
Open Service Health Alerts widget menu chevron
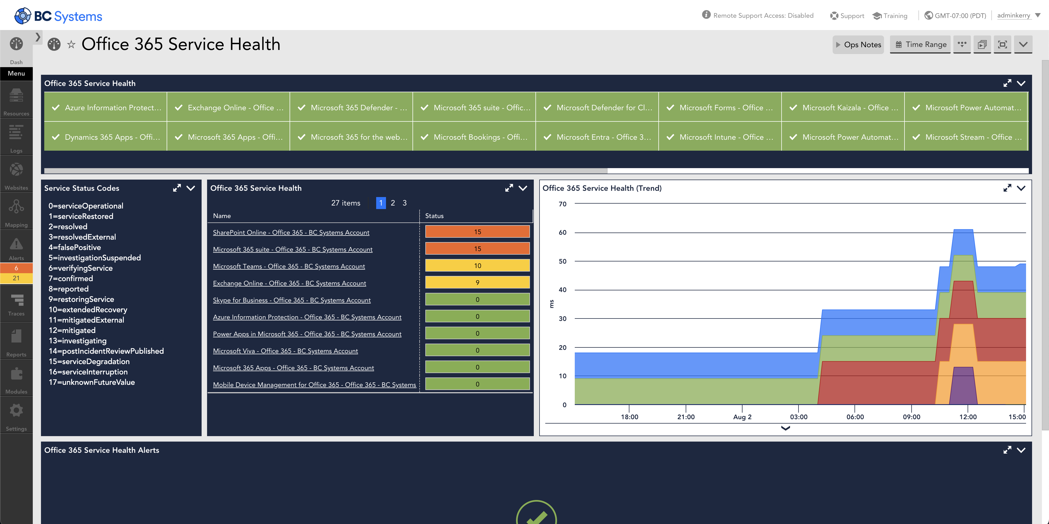(1021, 450)
